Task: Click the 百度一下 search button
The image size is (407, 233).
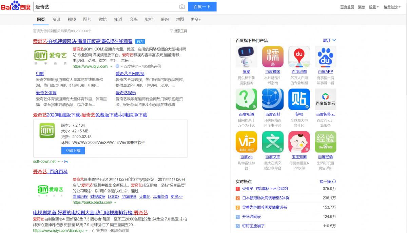Action: [202, 6]
